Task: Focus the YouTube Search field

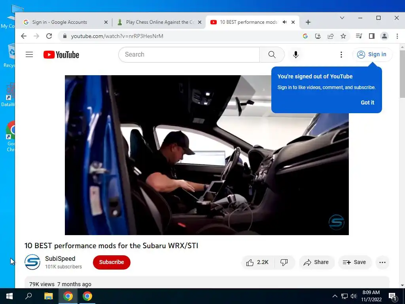Action: pos(189,55)
